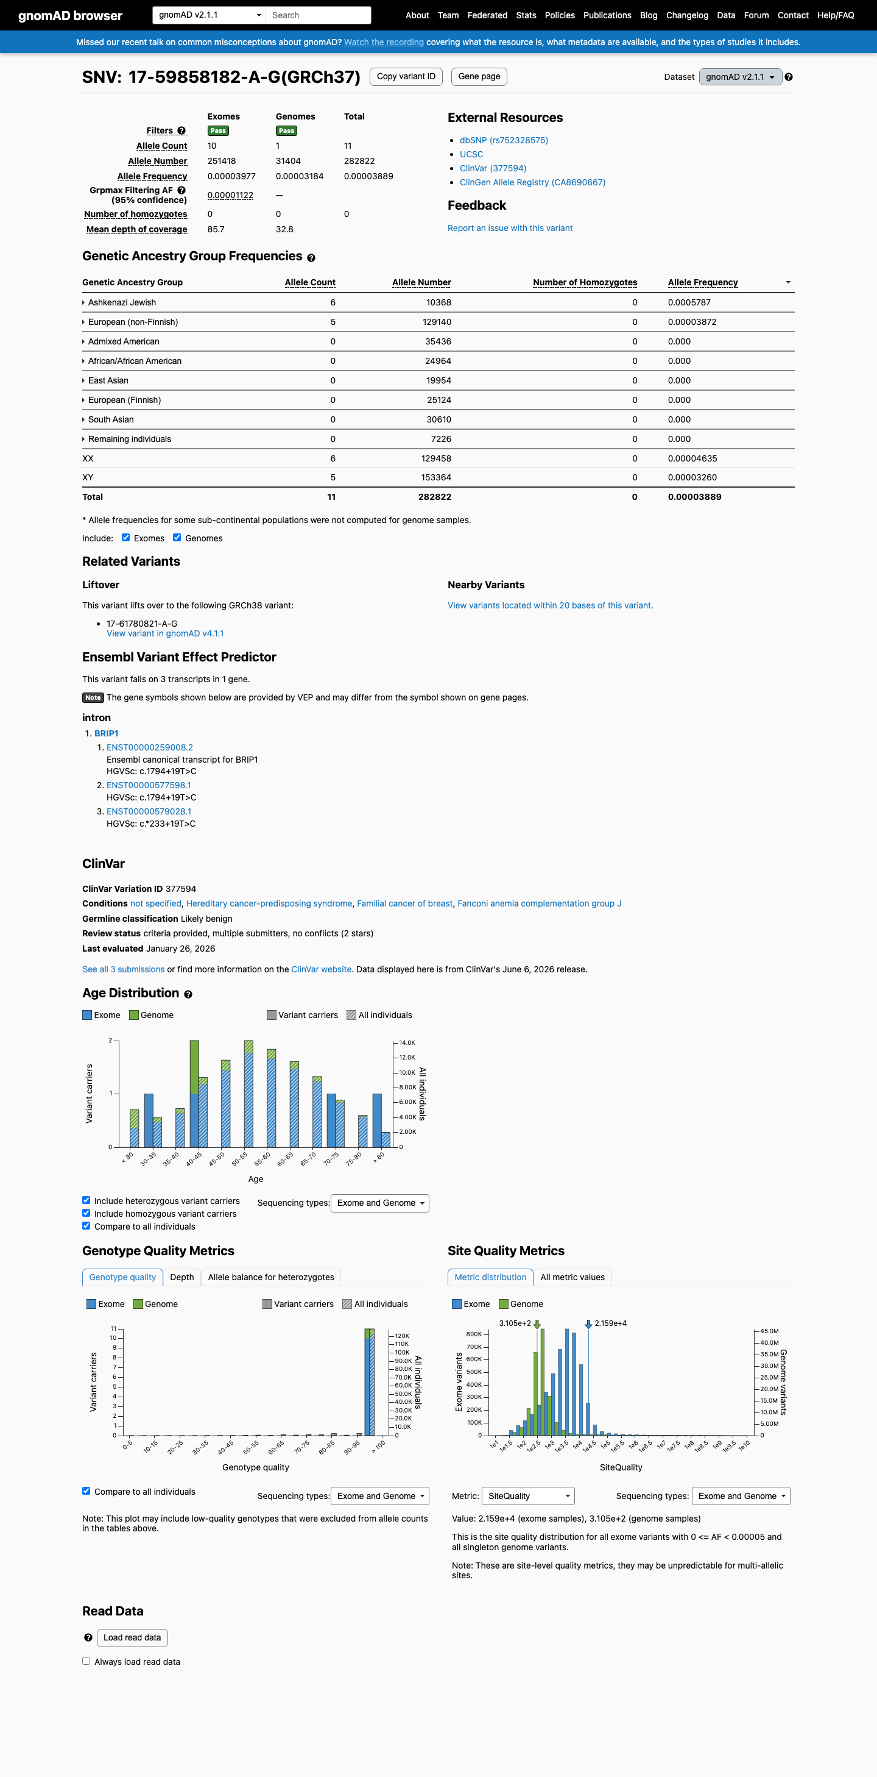The height and width of the screenshot is (1777, 877).
Task: Switch to the Depth tab
Action: click(x=182, y=1277)
